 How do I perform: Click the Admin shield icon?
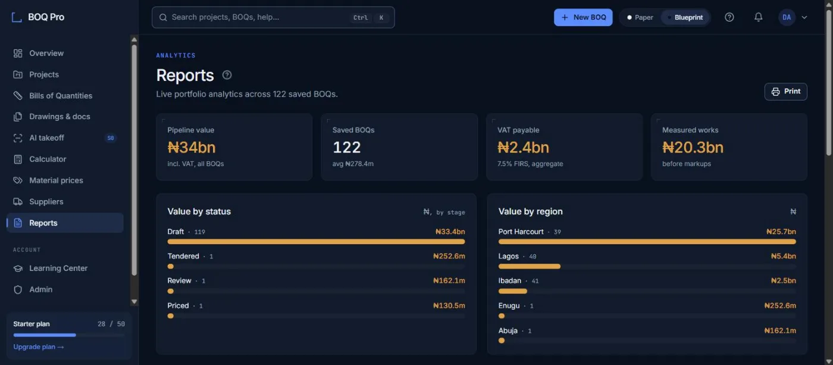pyautogui.click(x=18, y=289)
